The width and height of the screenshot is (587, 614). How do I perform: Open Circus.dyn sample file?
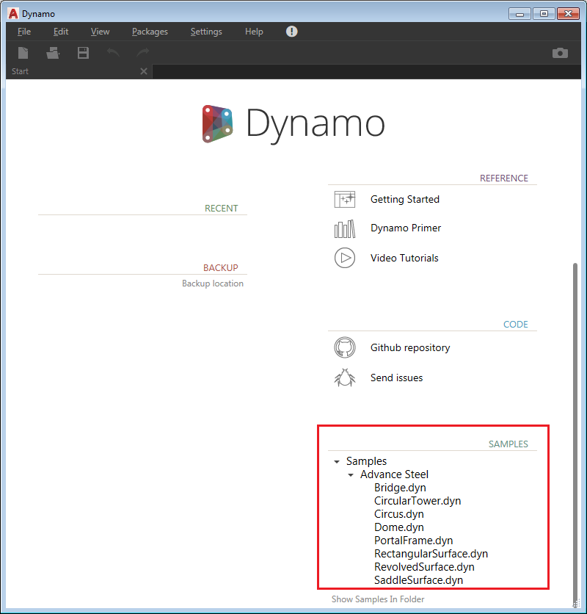[398, 514]
